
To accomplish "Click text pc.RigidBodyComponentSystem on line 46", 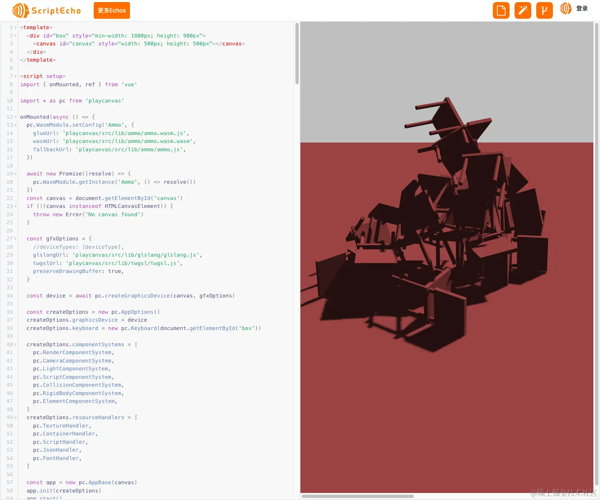I will [77, 393].
